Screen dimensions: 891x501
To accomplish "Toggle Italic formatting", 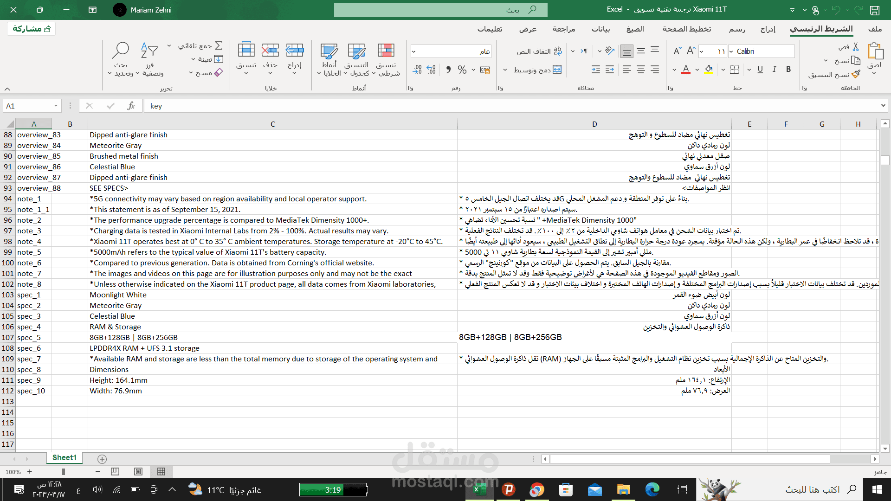I will pyautogui.click(x=774, y=70).
